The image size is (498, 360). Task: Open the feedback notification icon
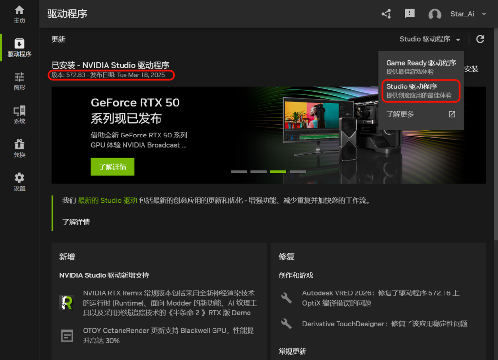coord(410,14)
